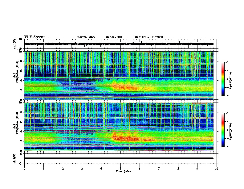The width and height of the screenshot is (244, 189).
Task: Click the "-3" label atop ch.1 color bar
Action: click(x=227, y=62)
